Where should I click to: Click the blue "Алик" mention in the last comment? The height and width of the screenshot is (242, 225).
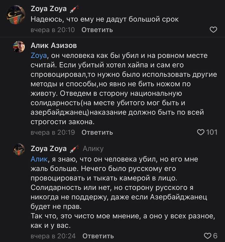pyautogui.click(x=39, y=159)
